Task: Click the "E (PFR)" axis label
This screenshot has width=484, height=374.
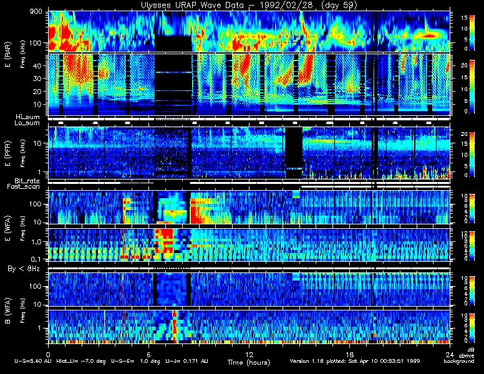Action: [x=7, y=153]
